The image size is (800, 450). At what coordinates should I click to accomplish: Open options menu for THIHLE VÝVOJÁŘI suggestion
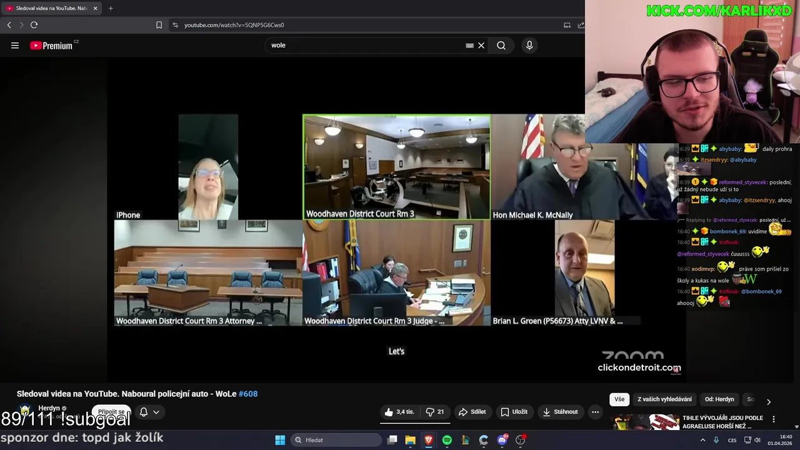pyautogui.click(x=774, y=419)
